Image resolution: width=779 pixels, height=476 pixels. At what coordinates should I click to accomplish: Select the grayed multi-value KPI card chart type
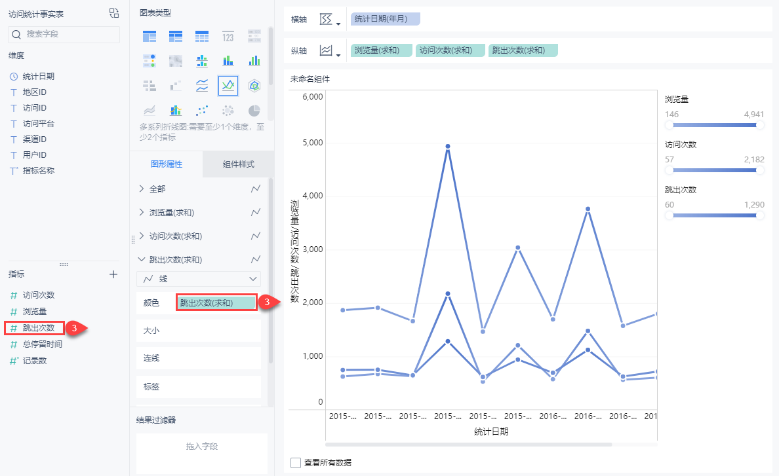[x=254, y=36]
